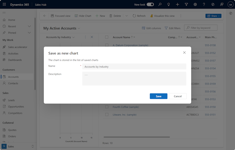Open the app launcher waffle icon
The height and width of the screenshot is (150, 235).
[x=4, y=4]
